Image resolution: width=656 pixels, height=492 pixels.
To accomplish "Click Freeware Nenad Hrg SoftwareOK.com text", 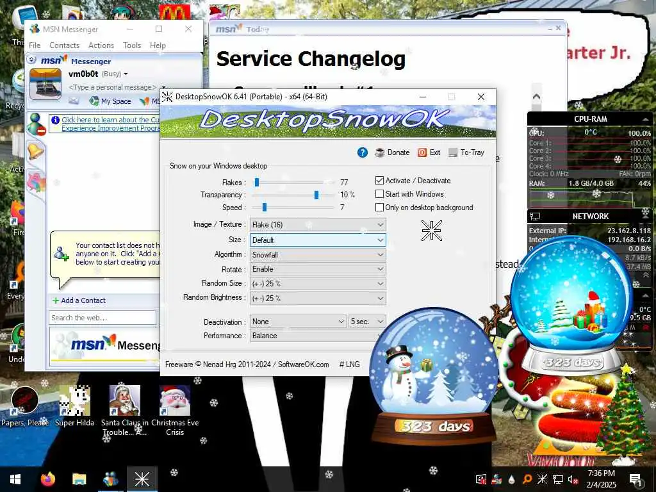I will [x=247, y=365].
